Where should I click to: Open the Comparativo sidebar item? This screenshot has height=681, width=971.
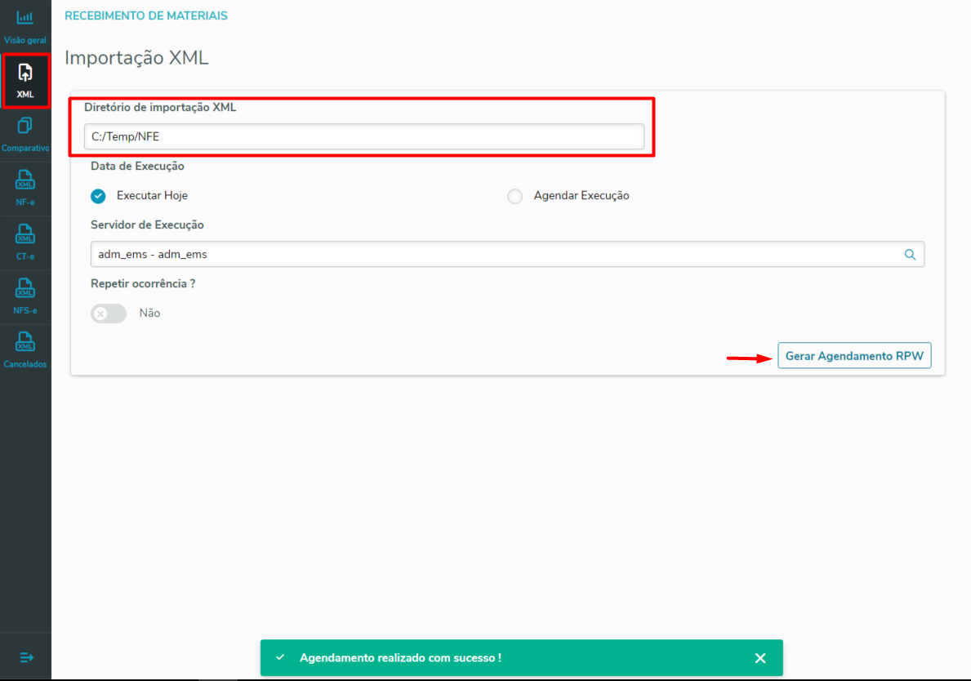click(x=24, y=135)
